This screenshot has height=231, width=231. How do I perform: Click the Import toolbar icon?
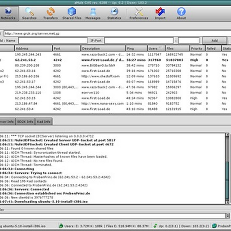pos(160,13)
